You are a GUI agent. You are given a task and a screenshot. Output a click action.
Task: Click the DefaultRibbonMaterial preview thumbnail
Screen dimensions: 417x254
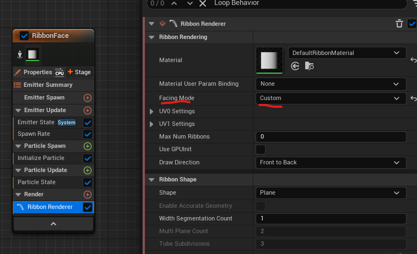coord(269,60)
